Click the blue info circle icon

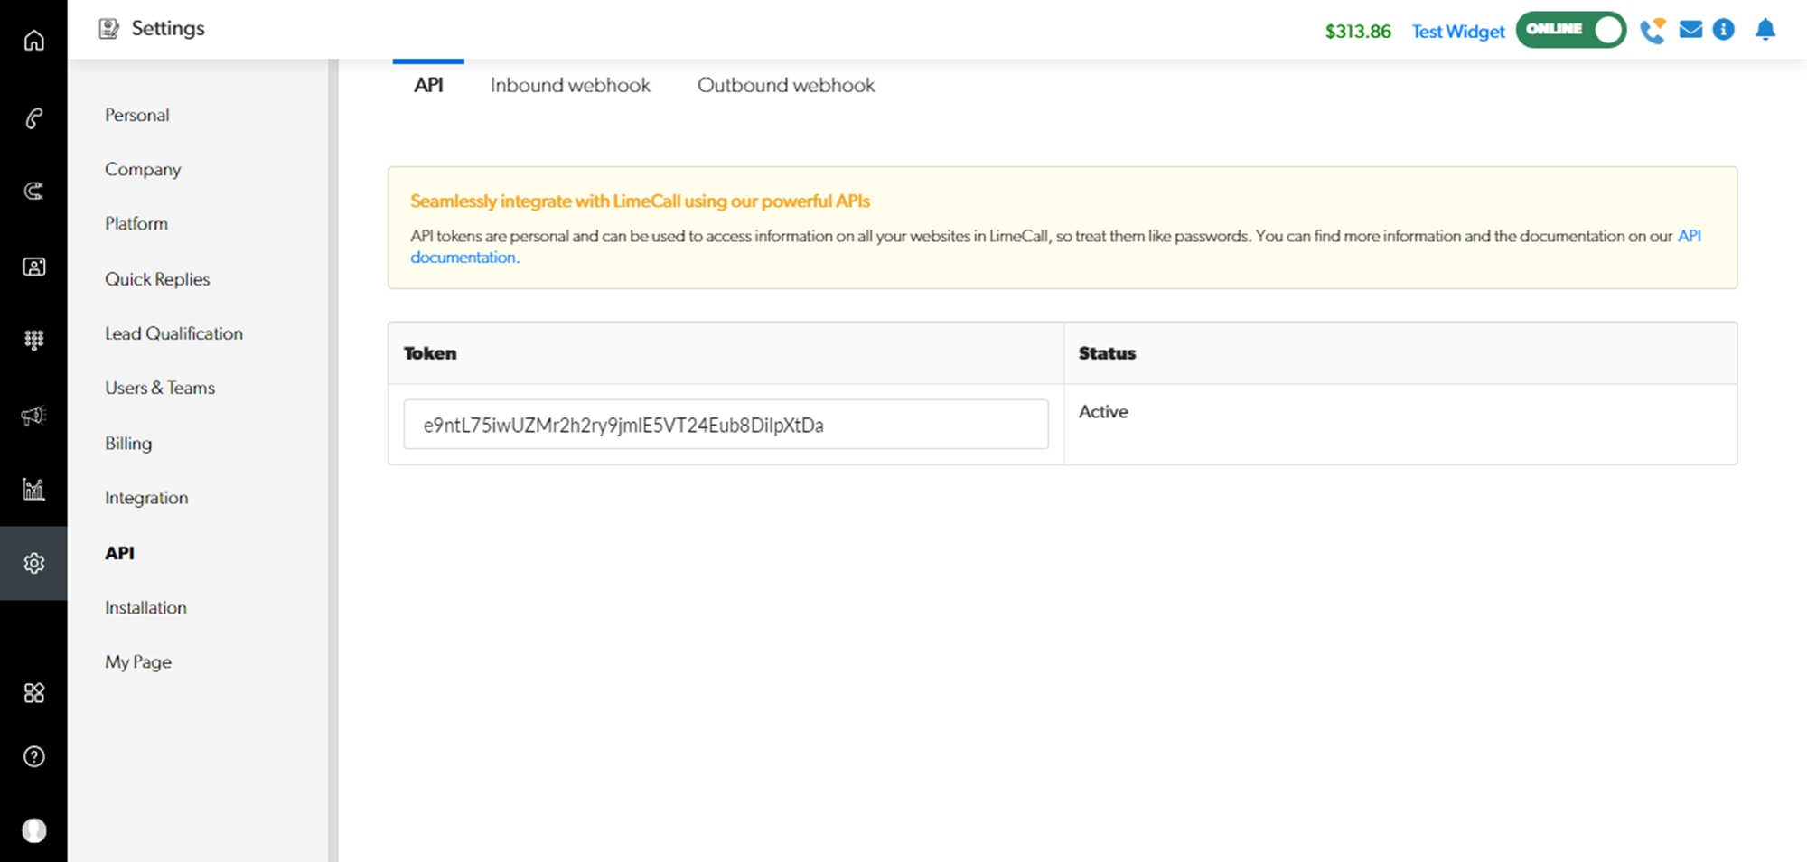[1724, 30]
